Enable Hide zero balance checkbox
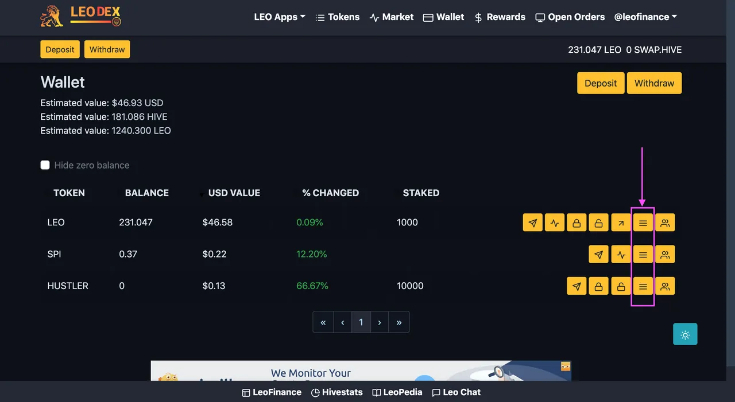735x402 pixels. [x=45, y=165]
